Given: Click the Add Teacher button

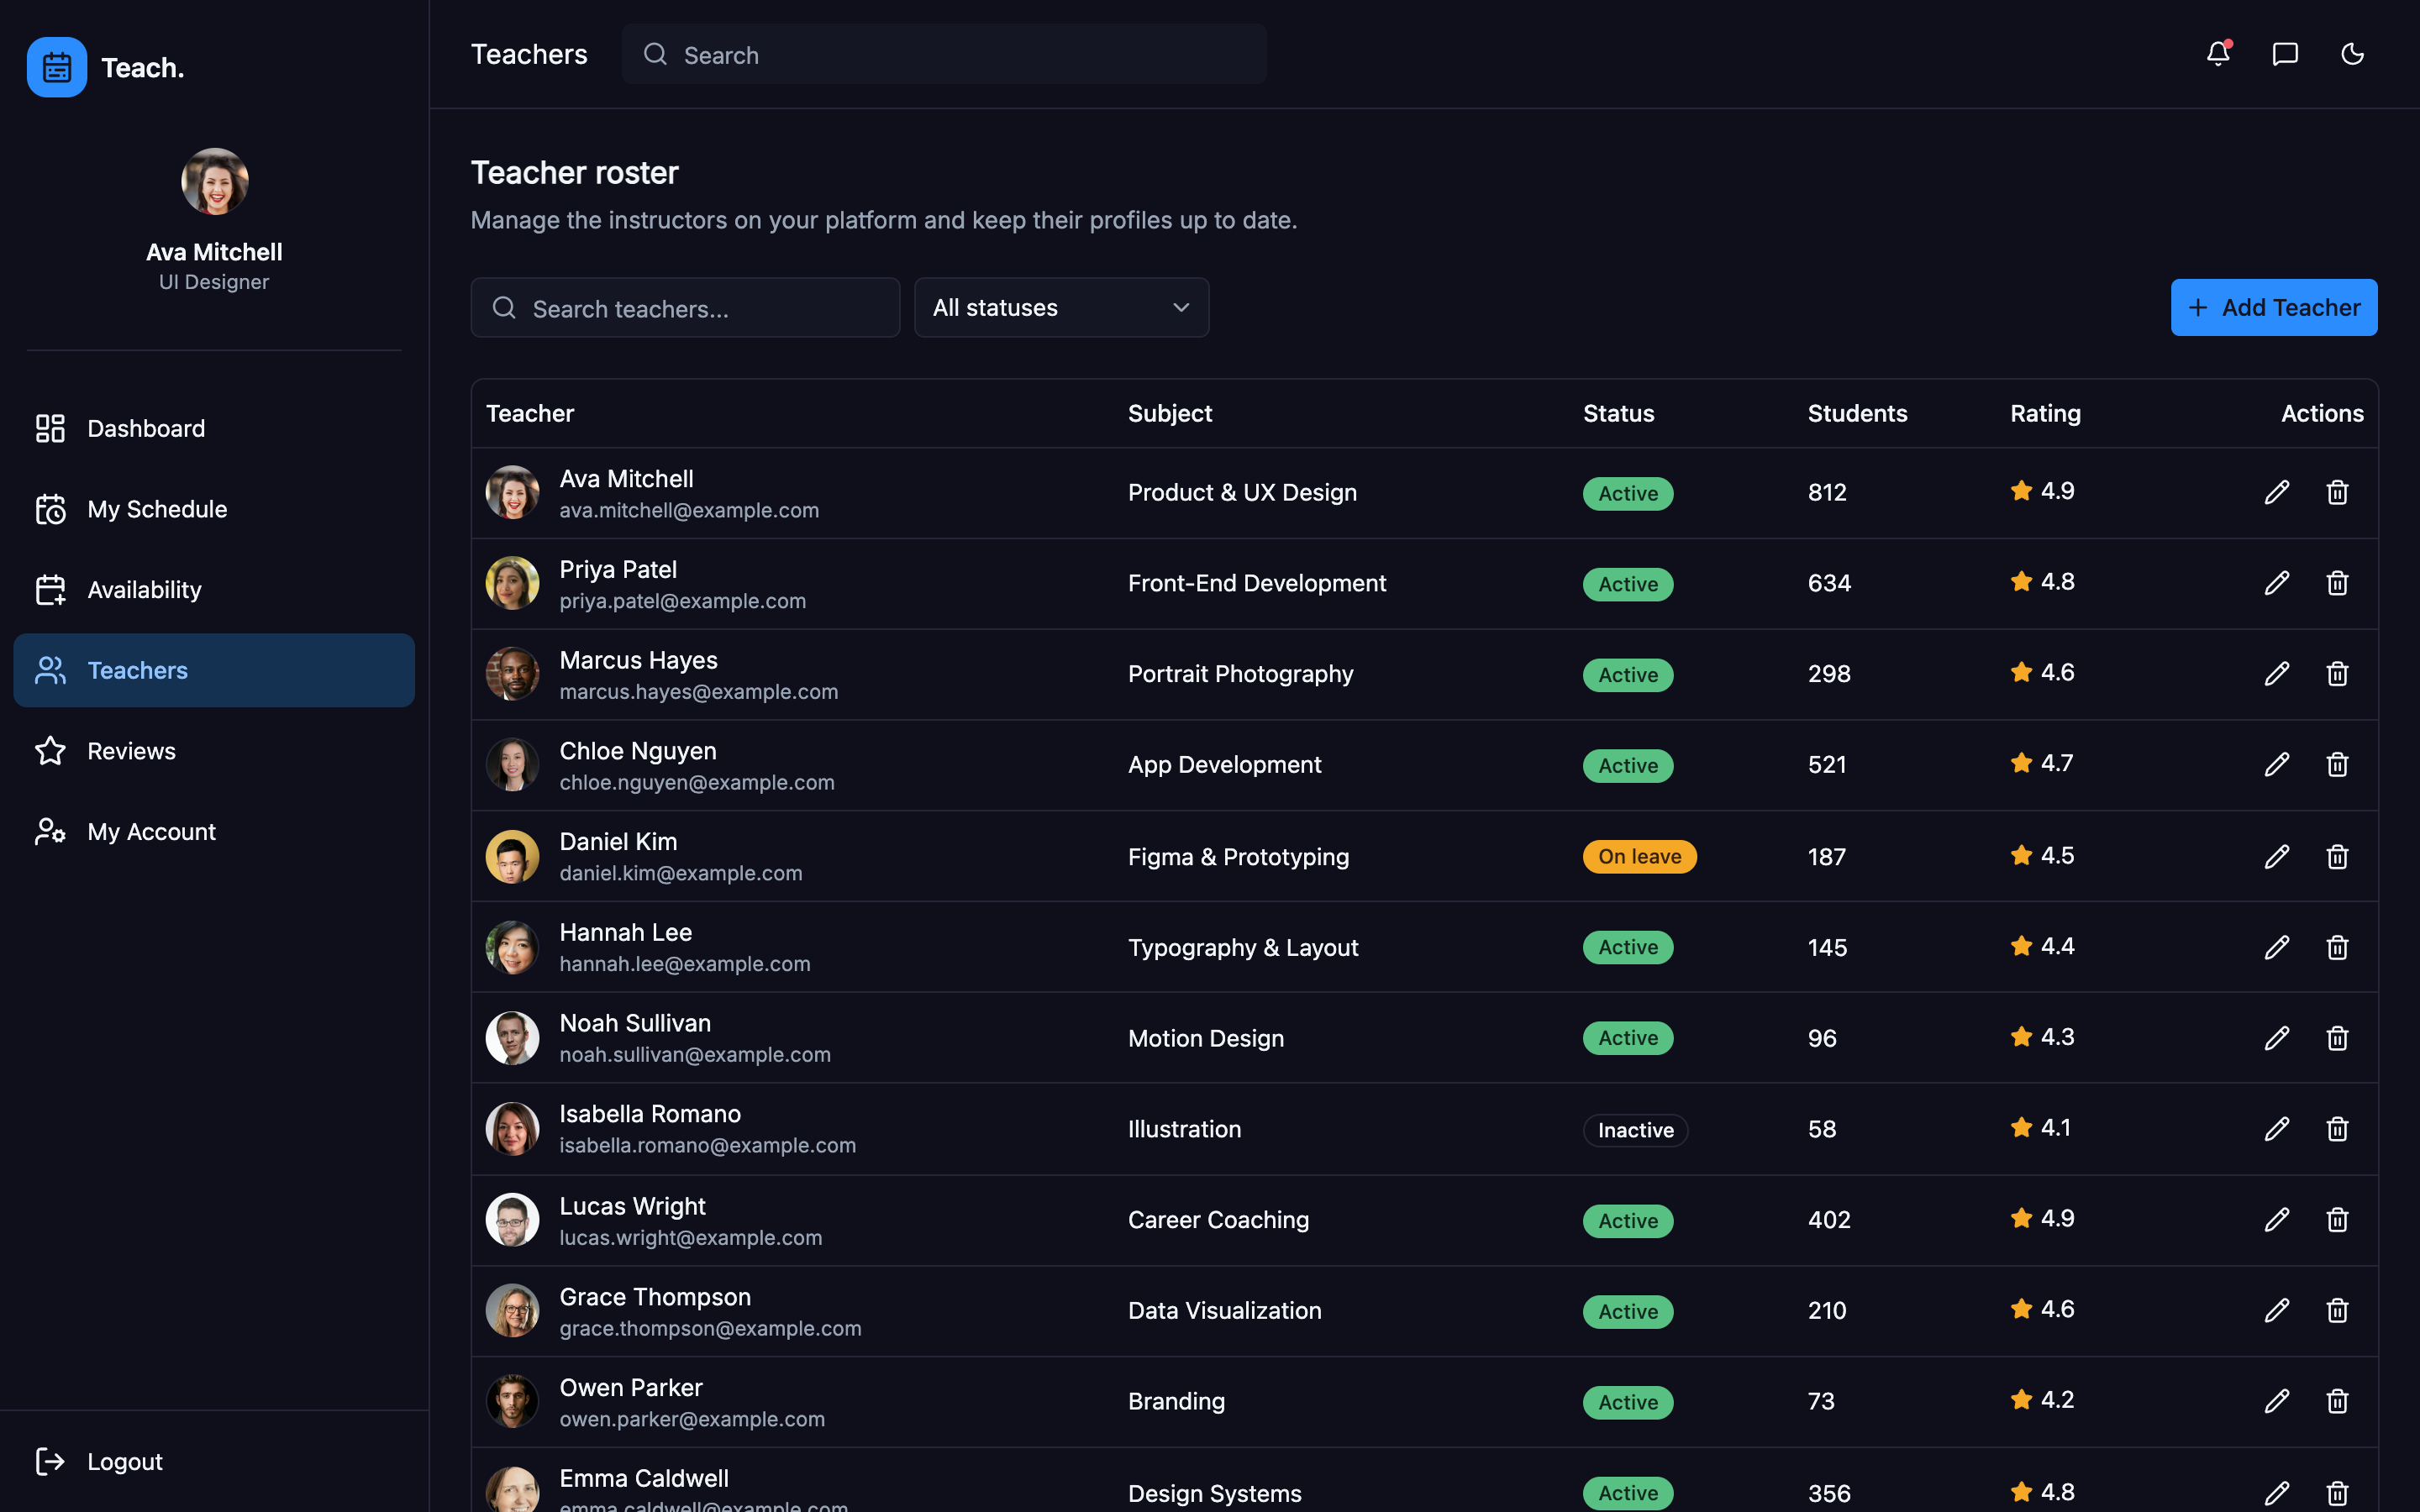Looking at the screenshot, I should (x=2273, y=308).
